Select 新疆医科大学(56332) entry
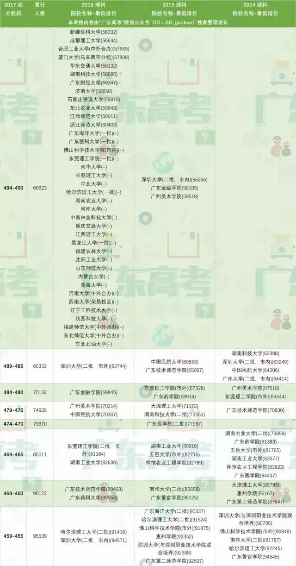 [x=93, y=32]
